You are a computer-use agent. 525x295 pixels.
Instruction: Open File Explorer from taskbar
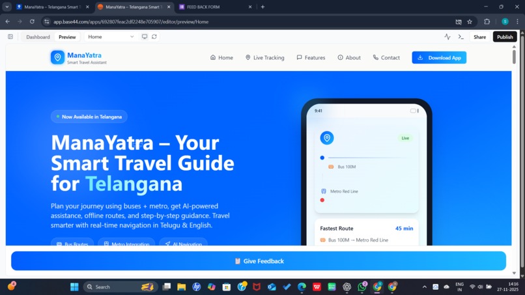[182, 287]
